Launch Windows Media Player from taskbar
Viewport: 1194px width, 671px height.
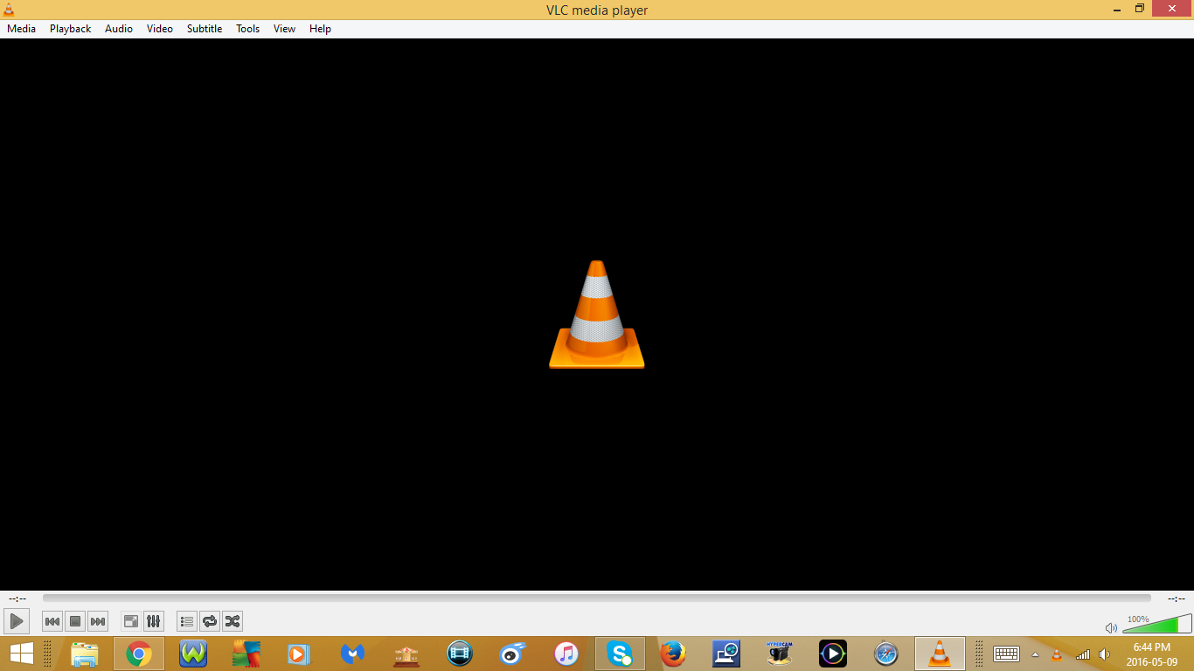point(299,654)
